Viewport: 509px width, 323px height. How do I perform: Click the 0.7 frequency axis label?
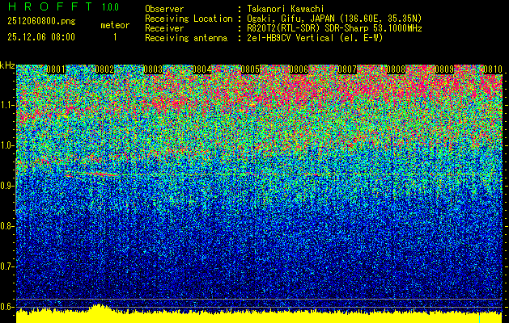7,266
